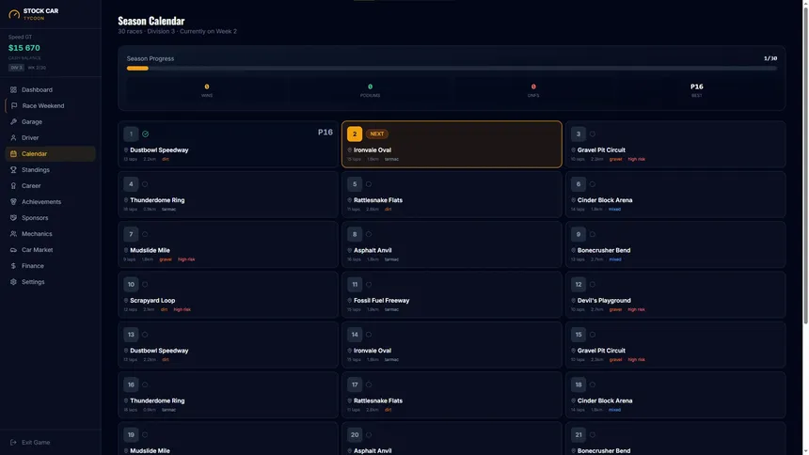The width and height of the screenshot is (809, 455).
Task: Click race 3 Gravel Pit status circle
Action: 593,134
